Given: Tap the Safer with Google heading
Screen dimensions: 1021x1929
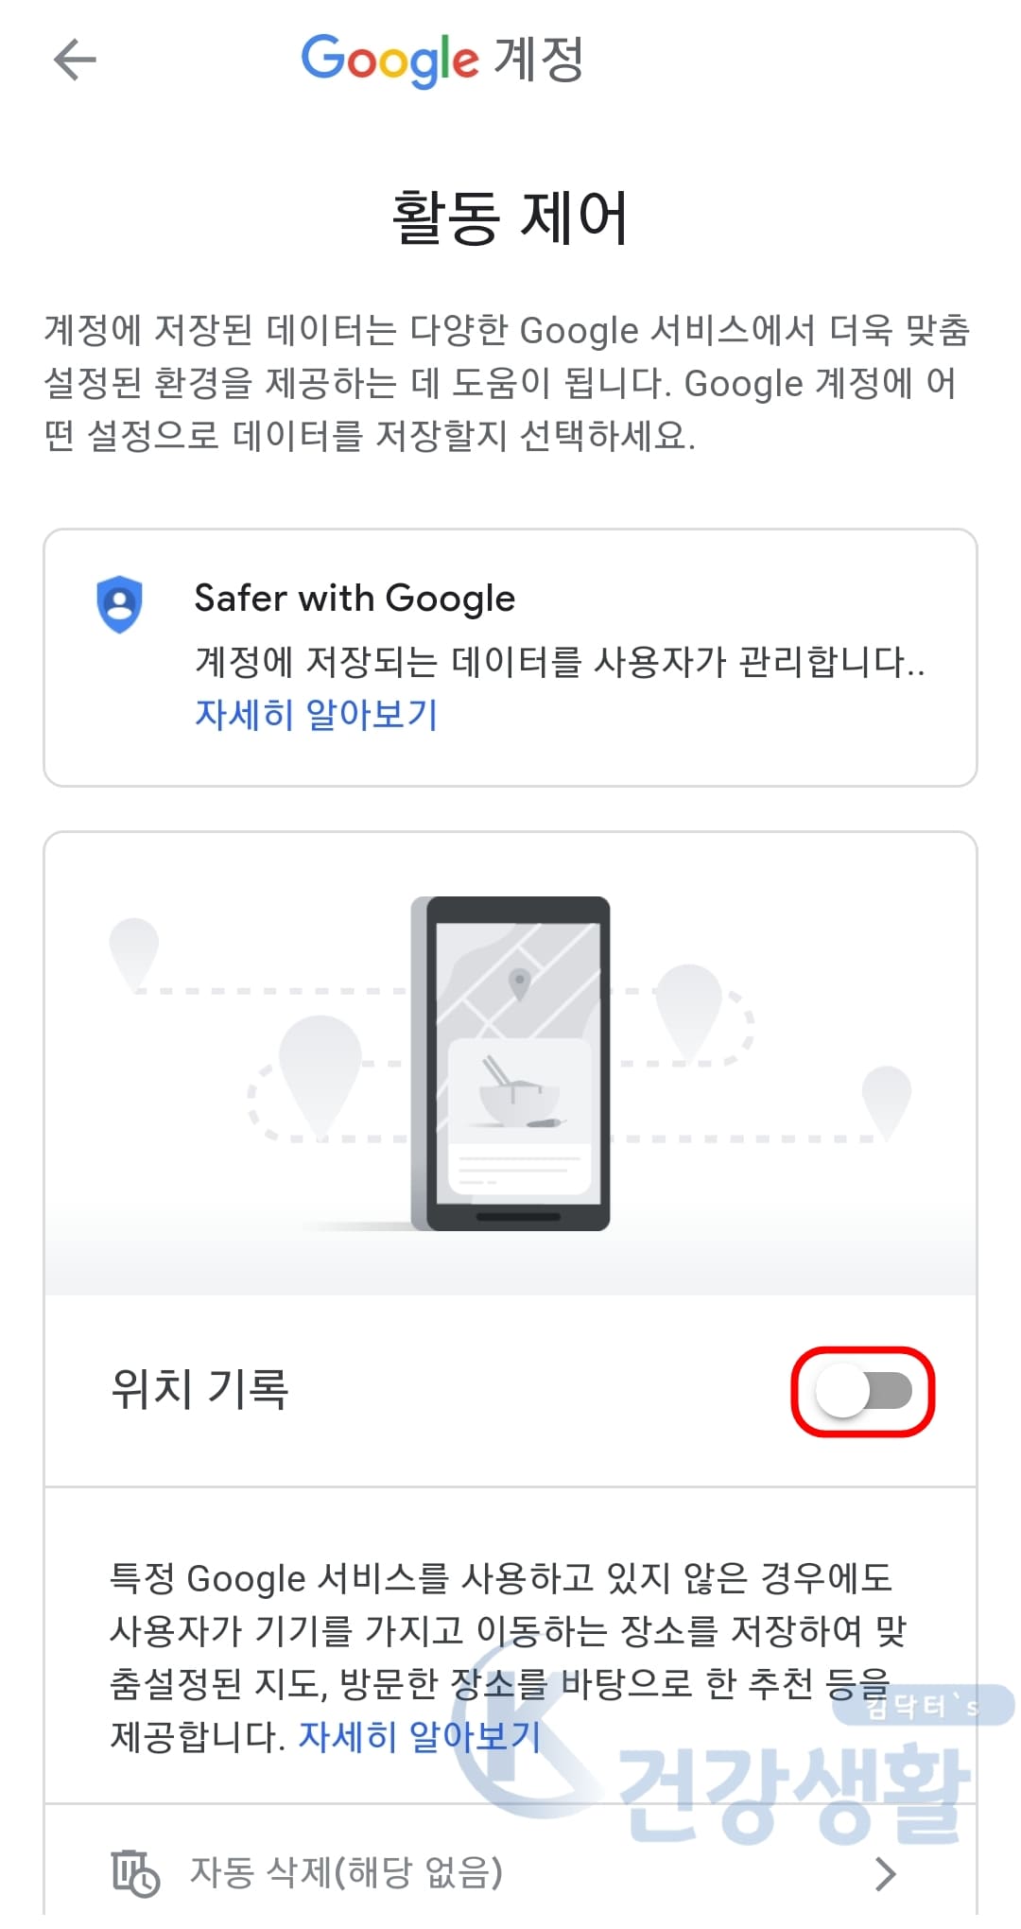Looking at the screenshot, I should click(x=355, y=598).
